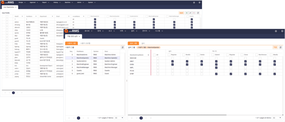Open settings gear in the back window header
Image resolution: width=285 pixels, height=122 pixels.
click(194, 2)
